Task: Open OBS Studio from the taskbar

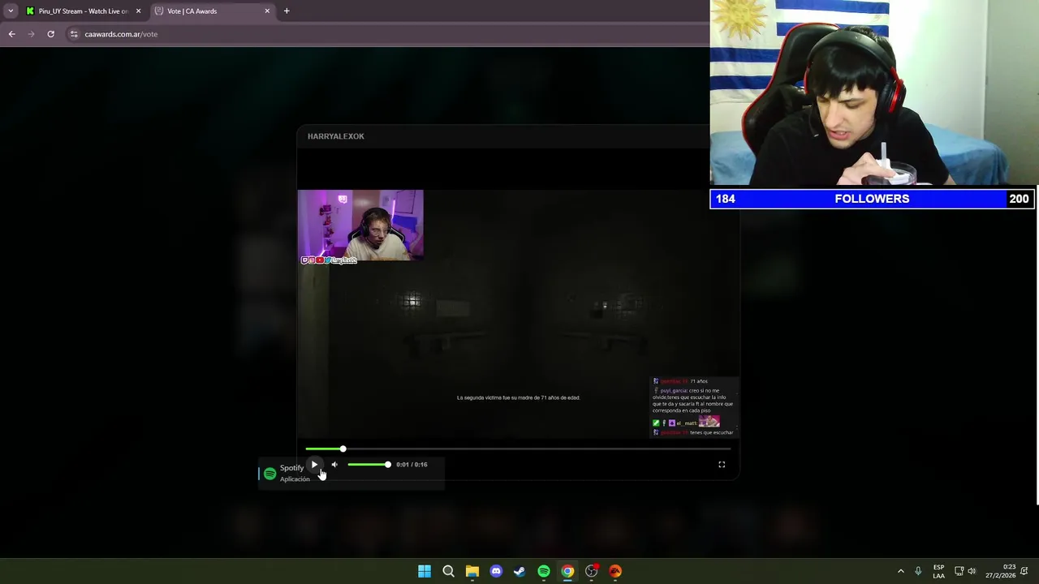Action: point(592,571)
